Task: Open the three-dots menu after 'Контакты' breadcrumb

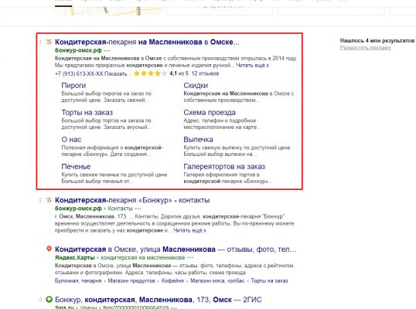Action: click(x=138, y=209)
